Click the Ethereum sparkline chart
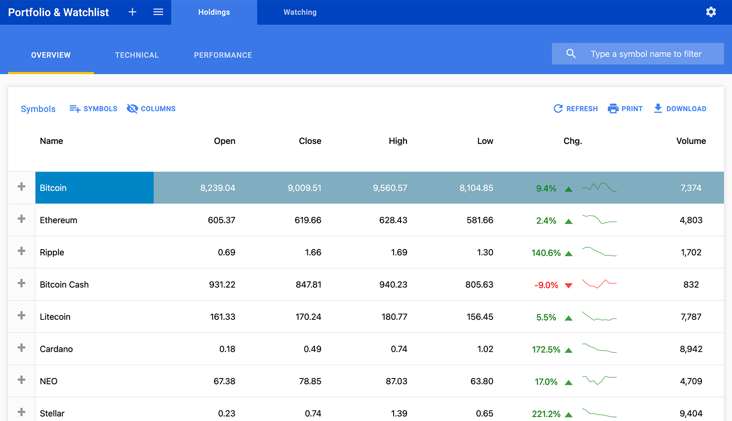This screenshot has width=732, height=421. [x=599, y=219]
